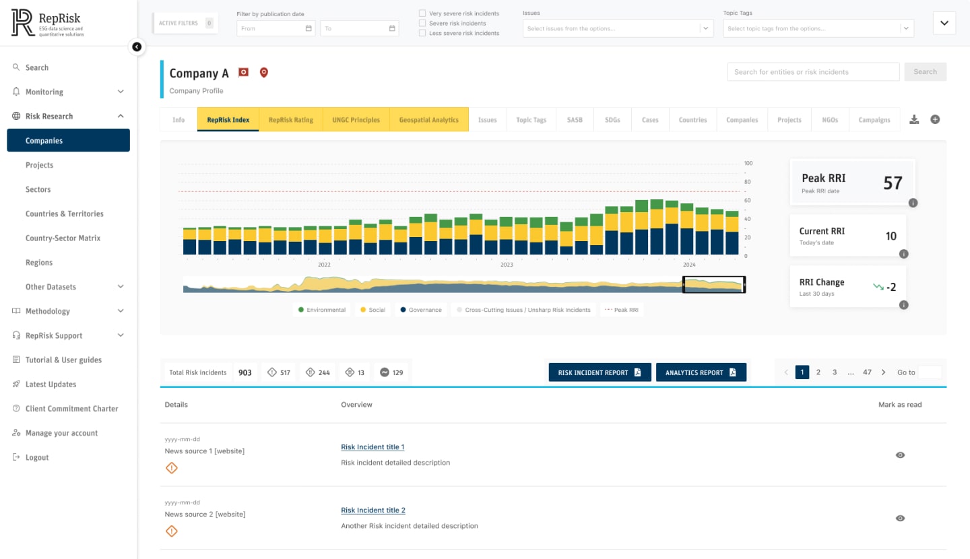Click the red location pin beside Company A

[264, 73]
